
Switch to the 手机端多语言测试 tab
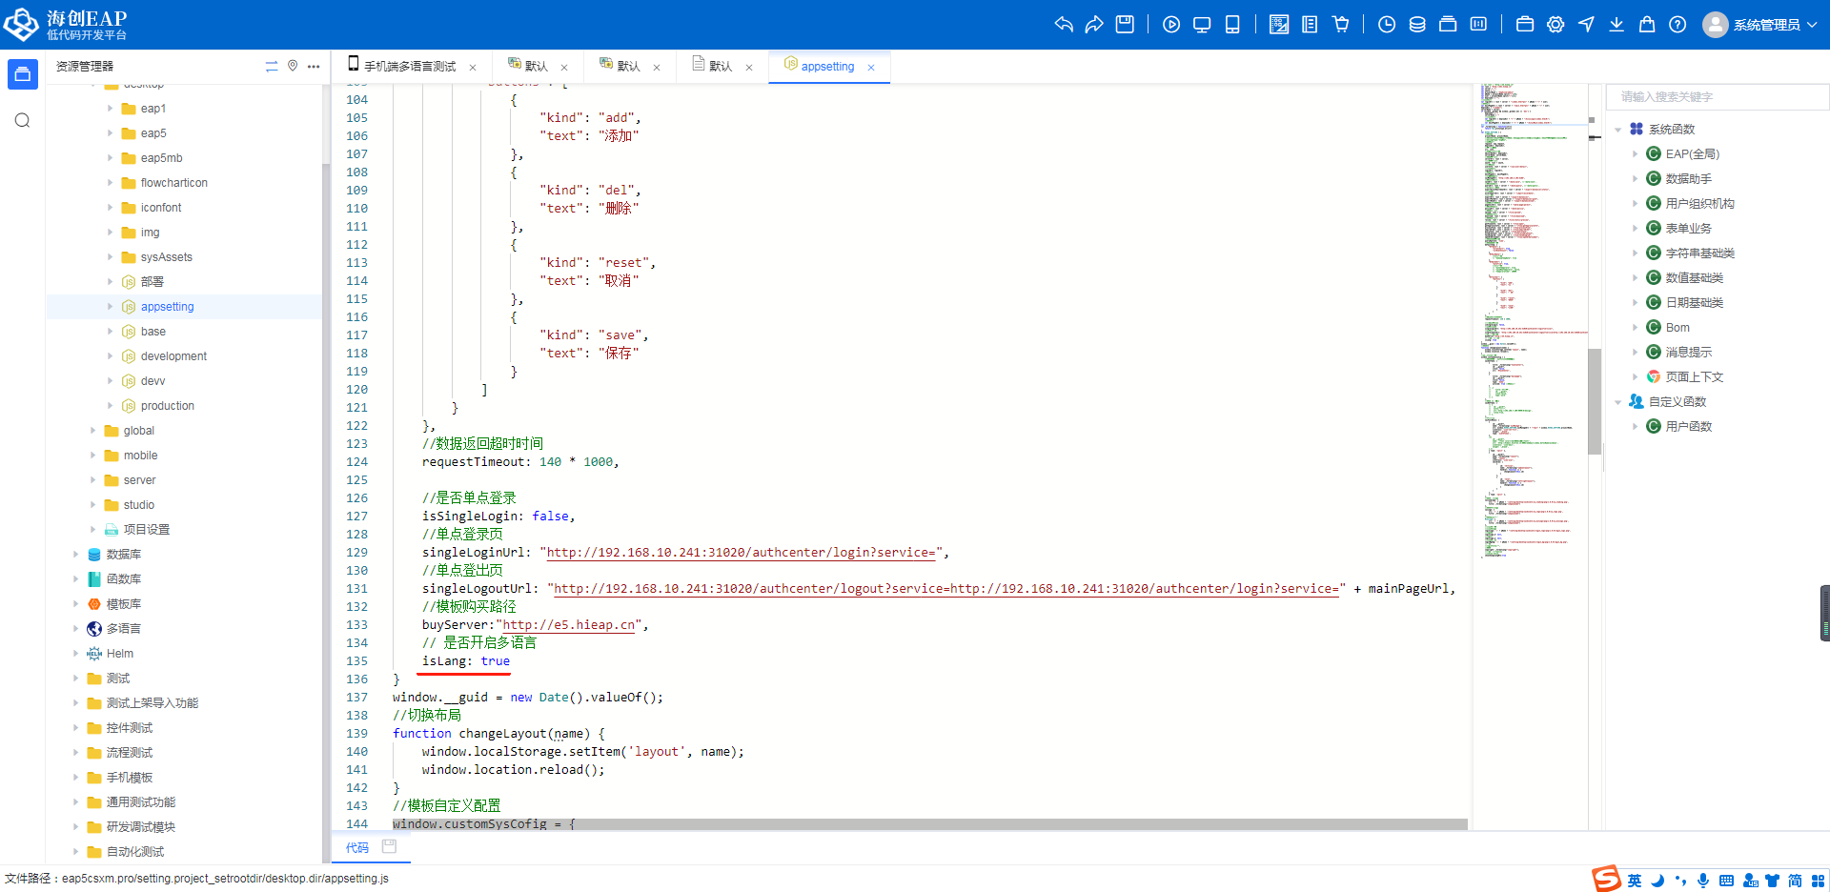click(410, 67)
